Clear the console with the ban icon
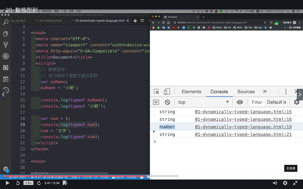 [167, 102]
